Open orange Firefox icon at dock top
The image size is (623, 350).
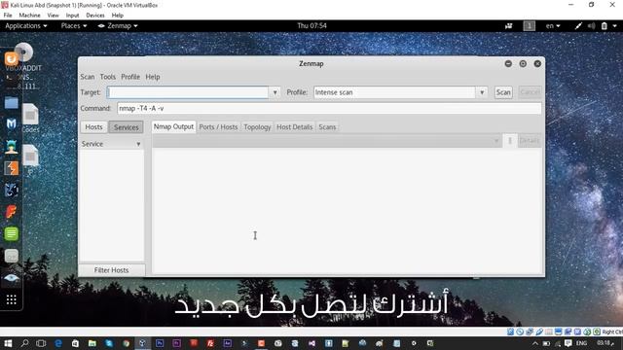pos(11,59)
